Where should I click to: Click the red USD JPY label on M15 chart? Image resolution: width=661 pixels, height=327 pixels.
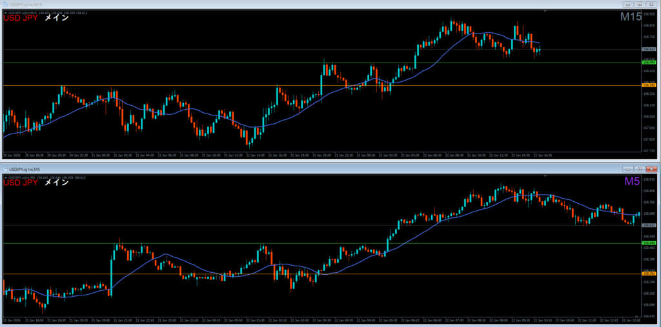pos(20,18)
